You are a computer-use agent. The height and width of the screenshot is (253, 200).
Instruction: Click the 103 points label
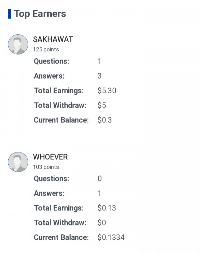(46, 167)
